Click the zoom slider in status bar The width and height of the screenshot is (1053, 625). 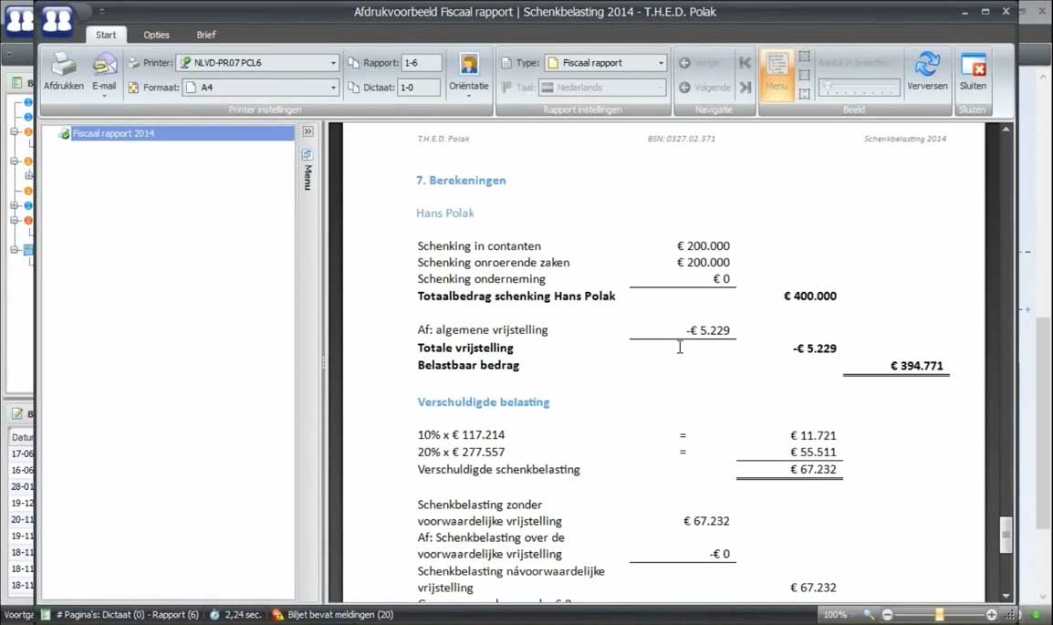click(x=938, y=615)
